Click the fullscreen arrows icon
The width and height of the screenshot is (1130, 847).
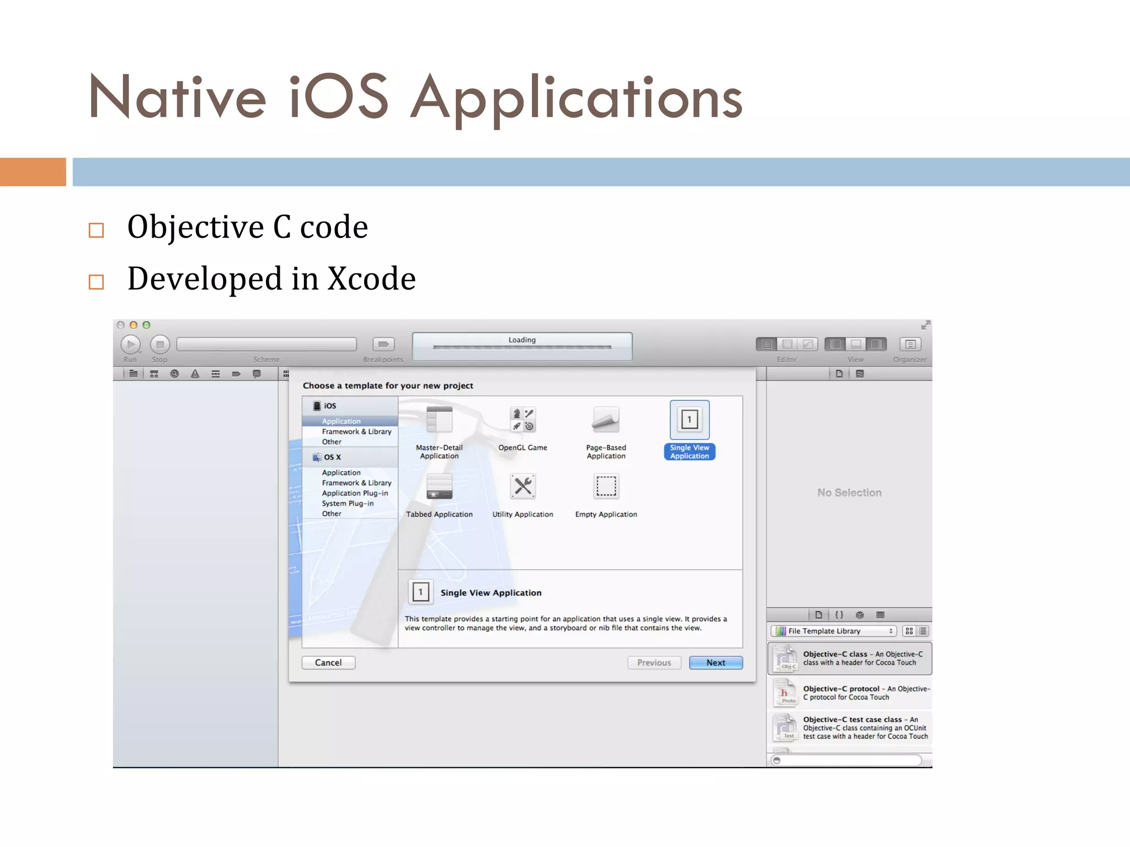(x=925, y=325)
